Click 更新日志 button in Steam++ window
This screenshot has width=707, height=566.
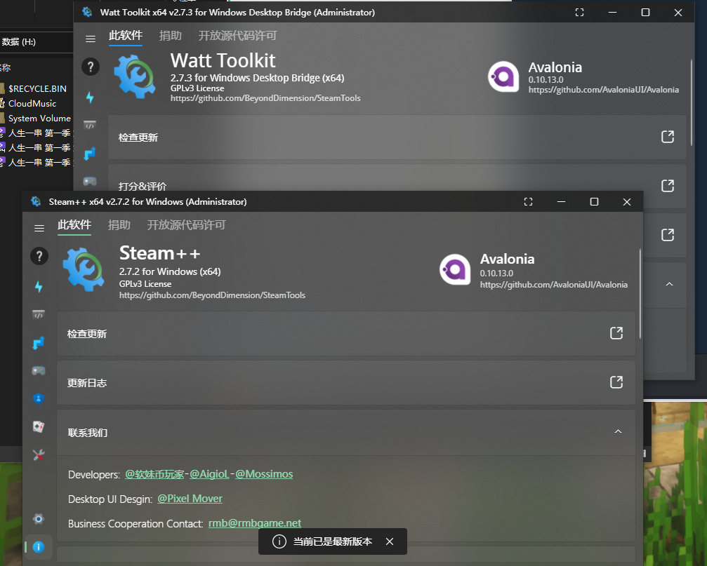[x=346, y=383]
